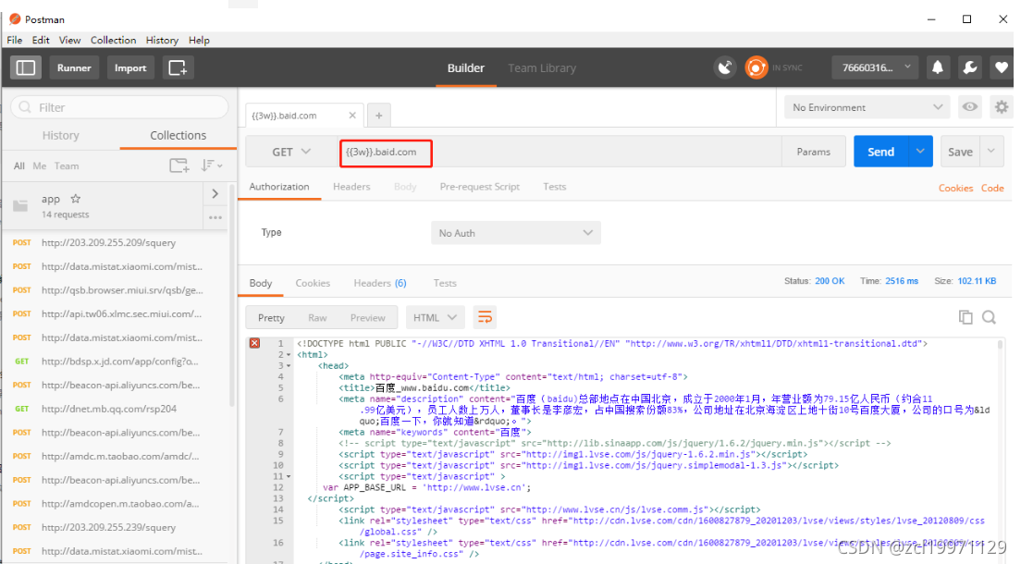Open request Tests tab
The height and width of the screenshot is (564, 1021).
pyautogui.click(x=555, y=186)
